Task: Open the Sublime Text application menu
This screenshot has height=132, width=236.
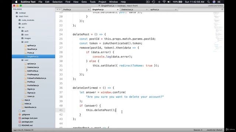Action: (28, 2)
